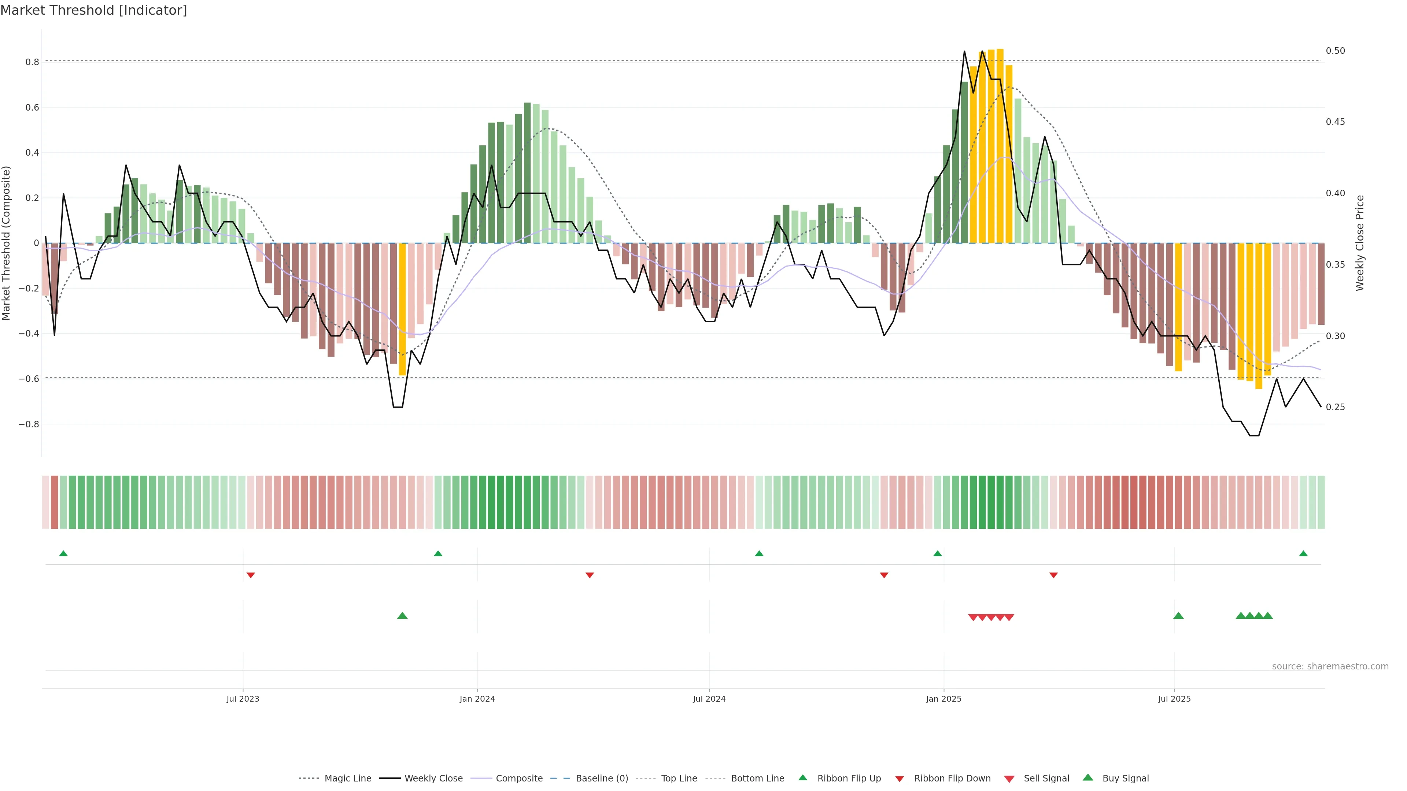This screenshot has height=791, width=1407.
Task: Open the source: sharemaestro.com text
Action: [1330, 666]
